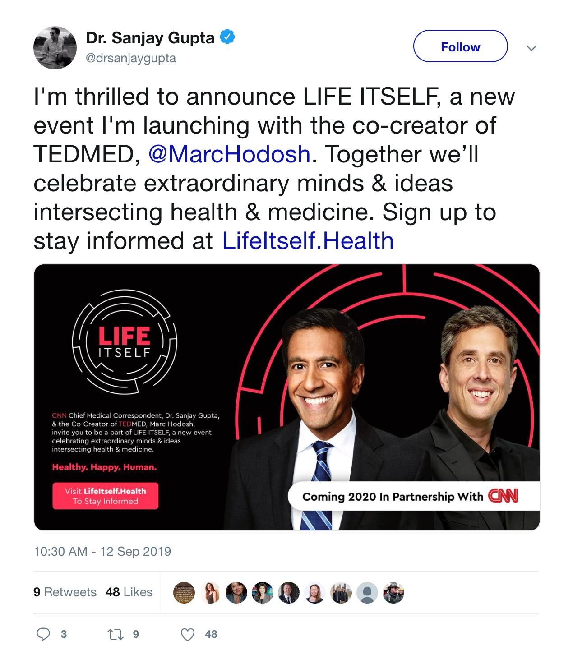Click the fifth liker's avatar in suit
The image size is (573, 664).
click(289, 593)
